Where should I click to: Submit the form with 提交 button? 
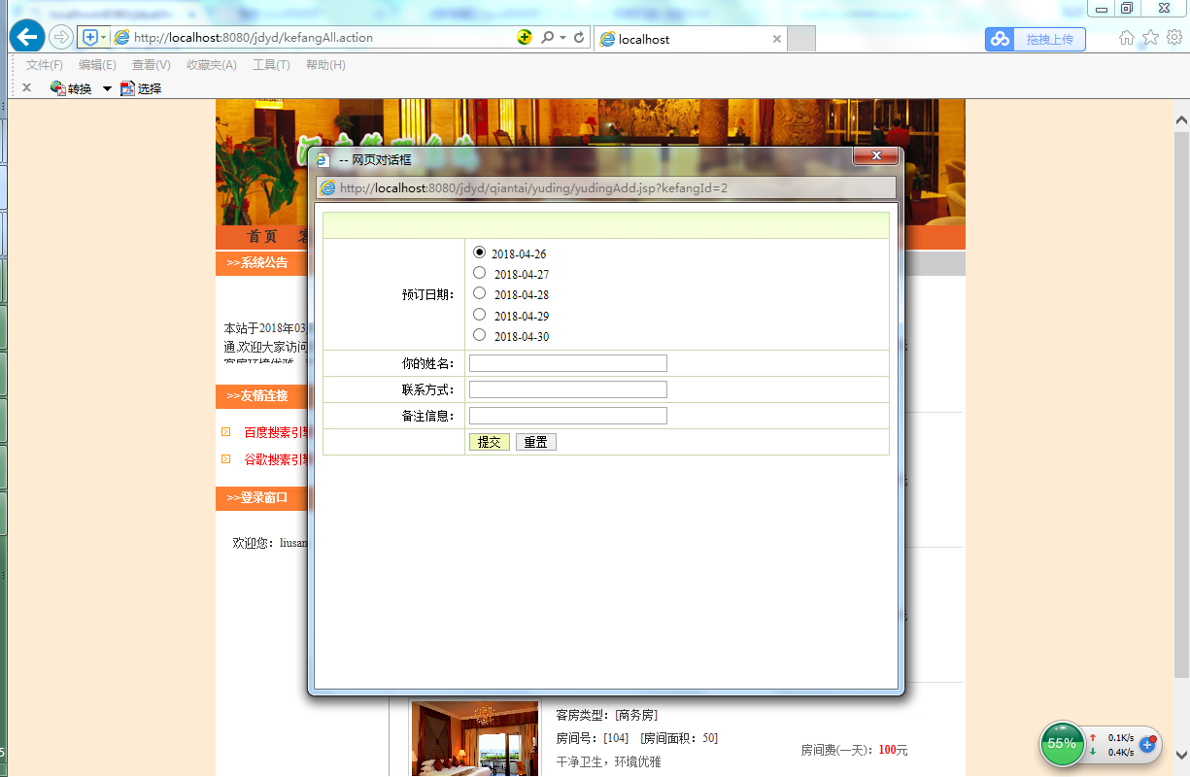[x=490, y=442]
